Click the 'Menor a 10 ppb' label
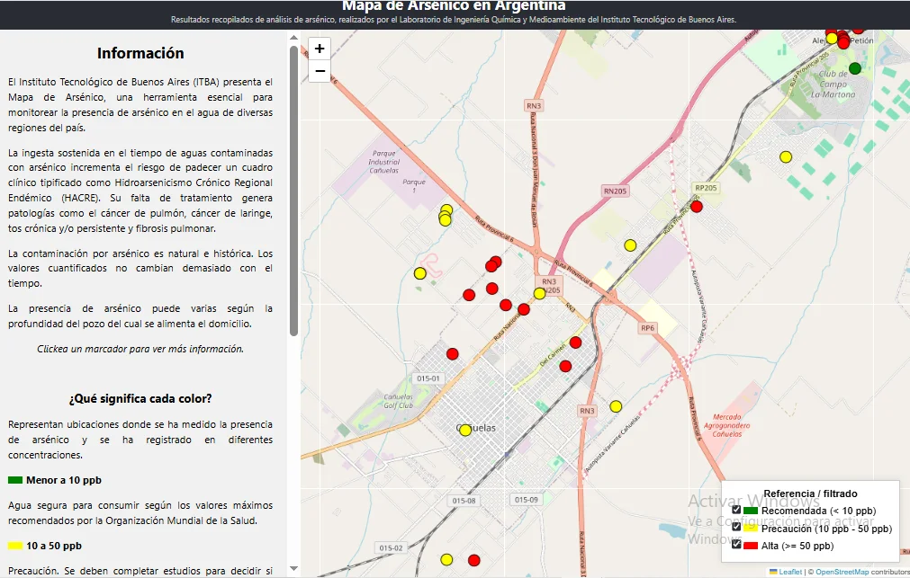This screenshot has width=910, height=578. click(x=64, y=480)
